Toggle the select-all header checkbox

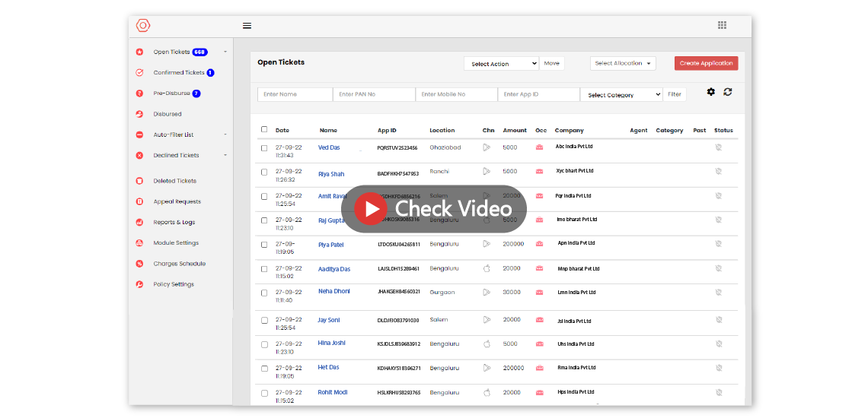(x=264, y=129)
